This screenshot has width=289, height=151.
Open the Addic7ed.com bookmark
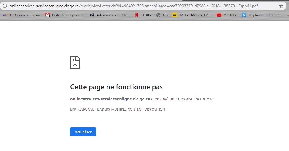tap(112, 15)
